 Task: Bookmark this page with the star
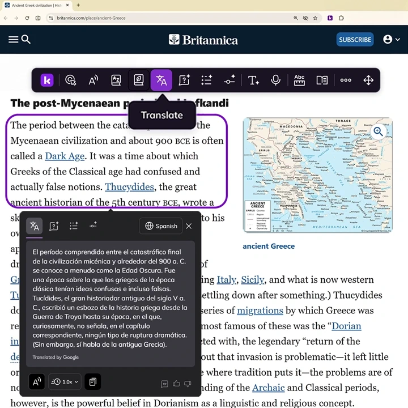(315, 18)
